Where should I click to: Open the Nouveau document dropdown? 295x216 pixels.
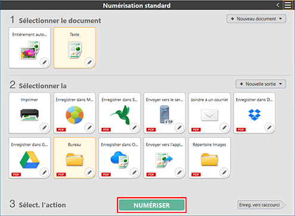point(256,19)
